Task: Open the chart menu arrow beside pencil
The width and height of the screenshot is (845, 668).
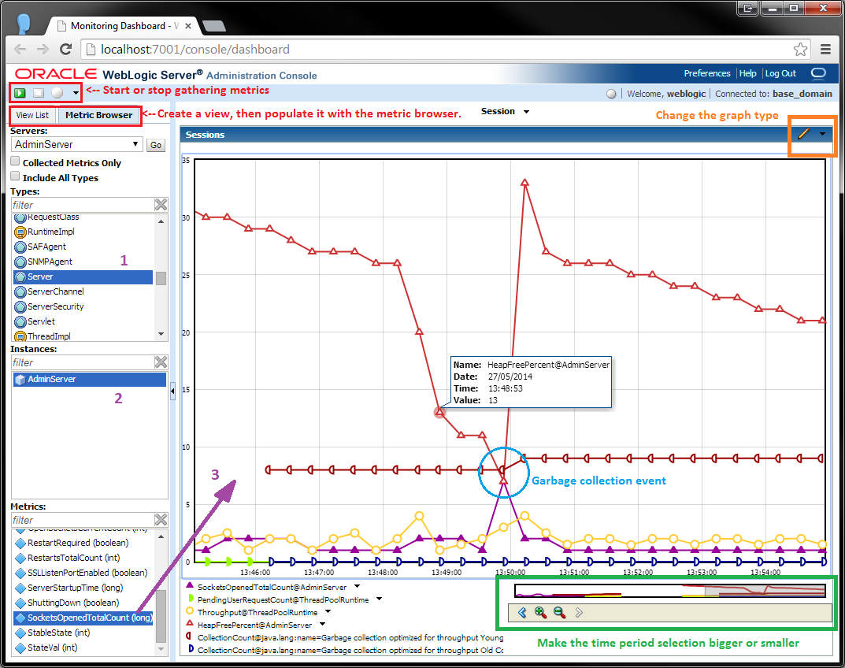Action: point(822,134)
